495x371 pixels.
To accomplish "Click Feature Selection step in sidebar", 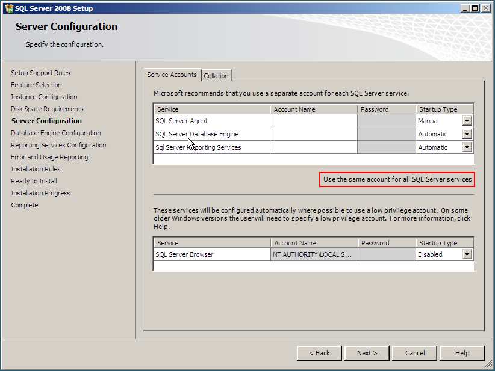I will click(x=36, y=85).
